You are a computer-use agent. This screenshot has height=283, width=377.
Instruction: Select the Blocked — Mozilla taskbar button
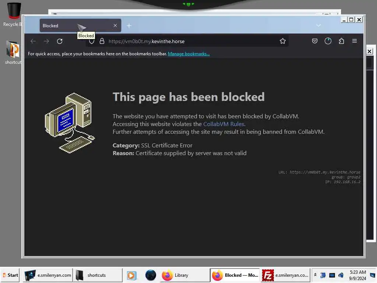tap(235, 275)
